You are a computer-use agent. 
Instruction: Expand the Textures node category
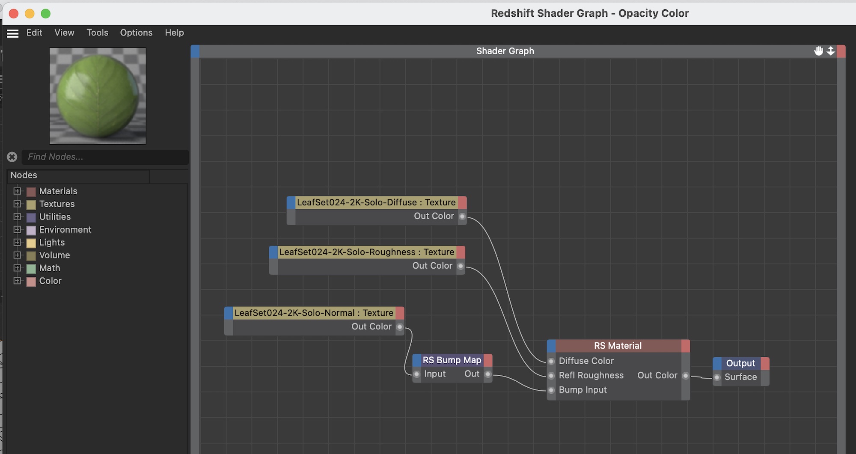pos(17,204)
